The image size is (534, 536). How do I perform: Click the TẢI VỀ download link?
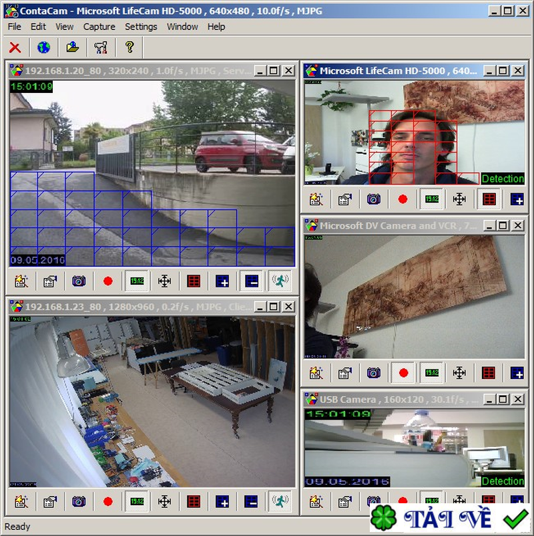pos(449,517)
